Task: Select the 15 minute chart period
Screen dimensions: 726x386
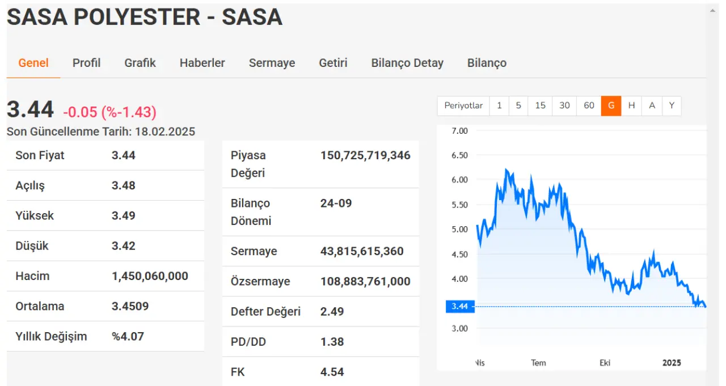Action: 540,106
